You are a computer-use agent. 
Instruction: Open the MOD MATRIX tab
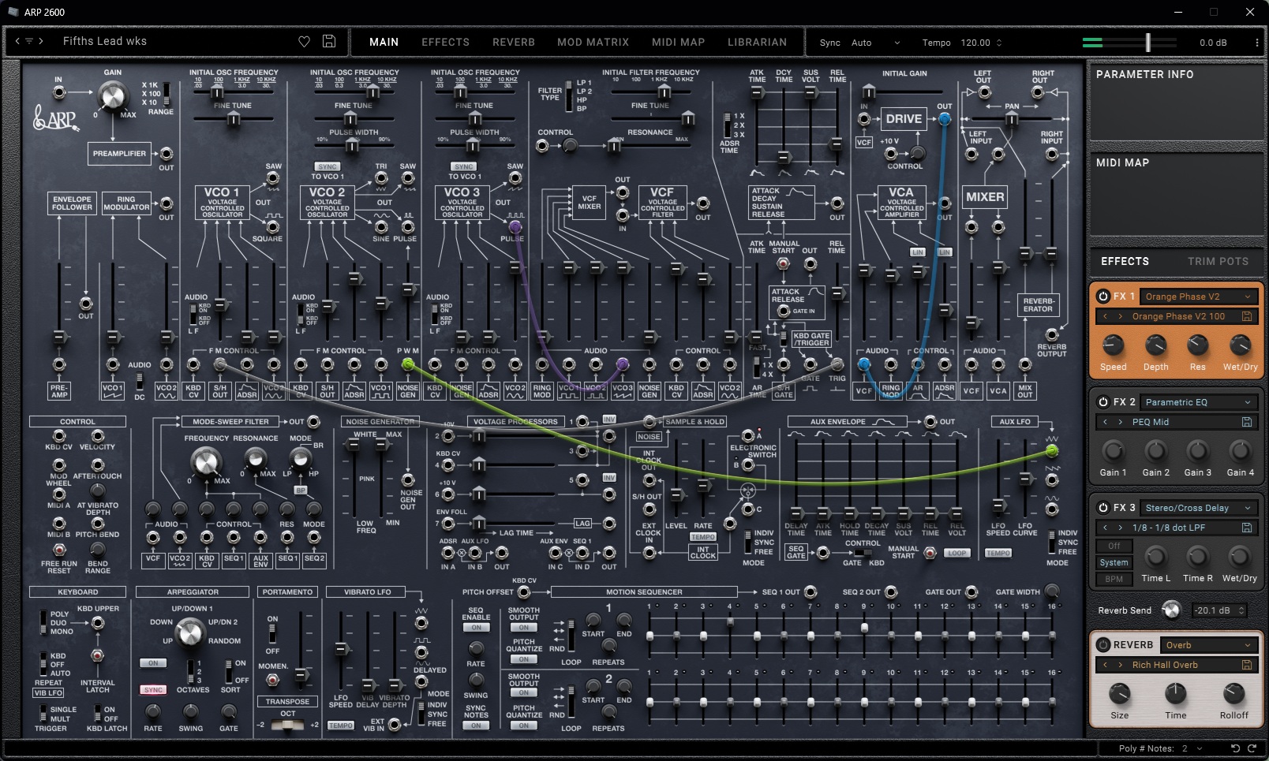click(593, 42)
